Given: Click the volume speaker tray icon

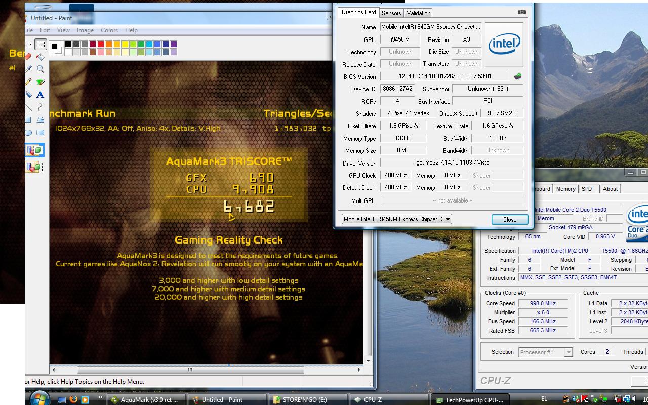Looking at the screenshot, I should coord(634,399).
